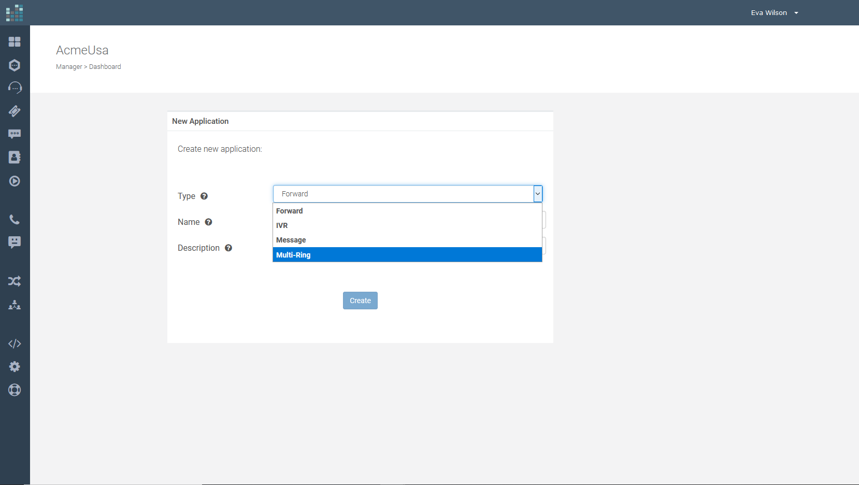859x485 pixels.
Task: Open the contacts book sidebar icon
Action: coord(15,158)
